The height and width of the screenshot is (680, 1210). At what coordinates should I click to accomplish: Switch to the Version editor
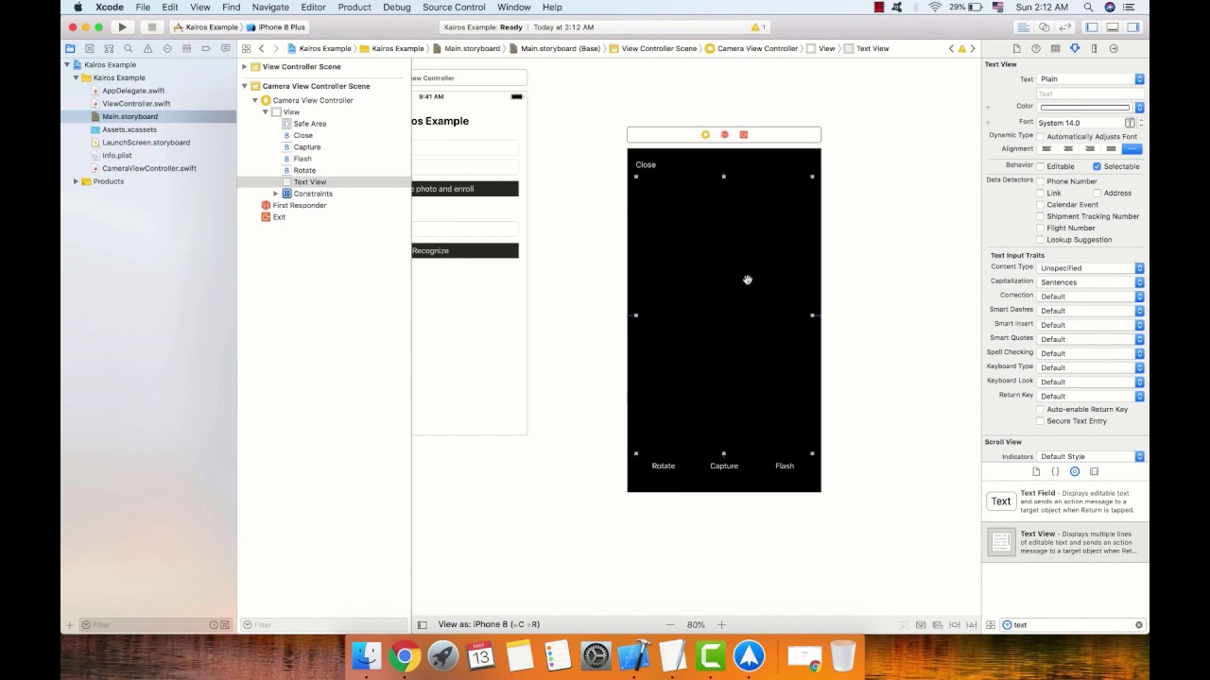pos(1064,27)
